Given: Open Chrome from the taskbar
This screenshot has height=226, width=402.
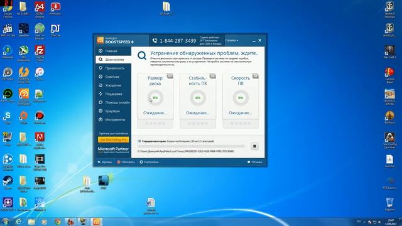Looking at the screenshot, I should 58,222.
